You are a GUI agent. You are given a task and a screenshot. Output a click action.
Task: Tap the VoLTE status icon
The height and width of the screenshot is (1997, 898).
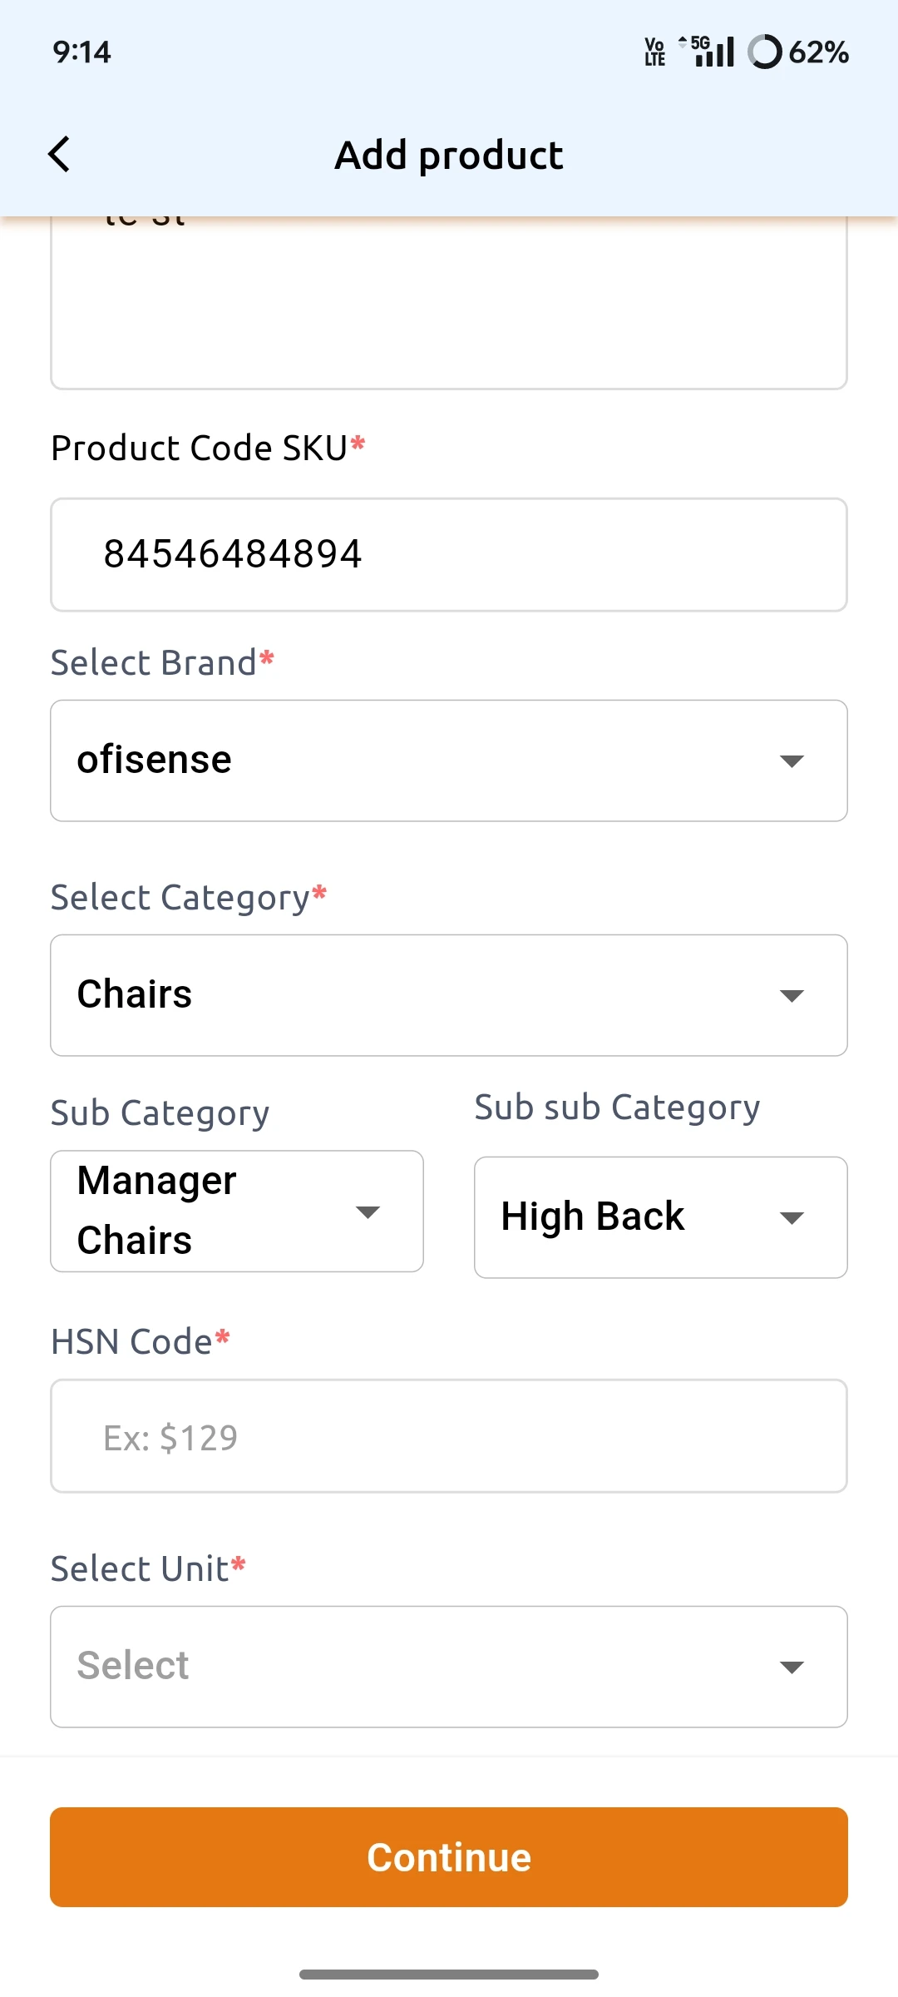655,52
